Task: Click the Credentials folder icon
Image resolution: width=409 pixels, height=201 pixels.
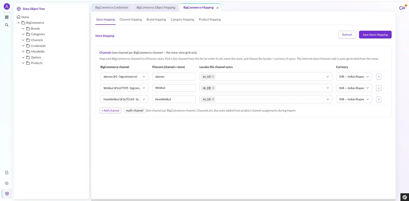Action: tap(28, 46)
